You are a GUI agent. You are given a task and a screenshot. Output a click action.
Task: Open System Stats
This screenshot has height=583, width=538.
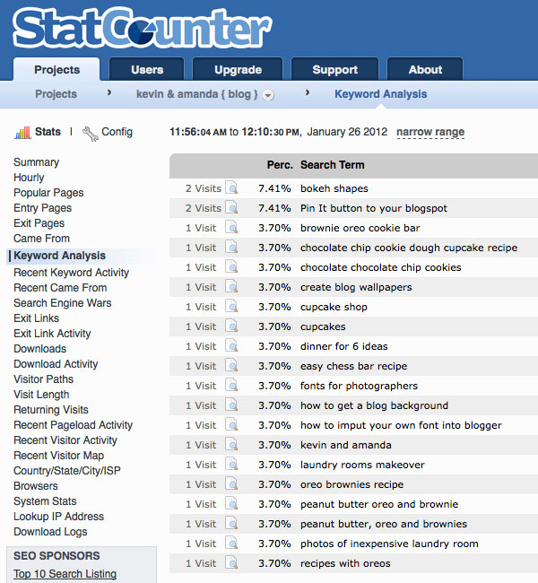click(45, 501)
